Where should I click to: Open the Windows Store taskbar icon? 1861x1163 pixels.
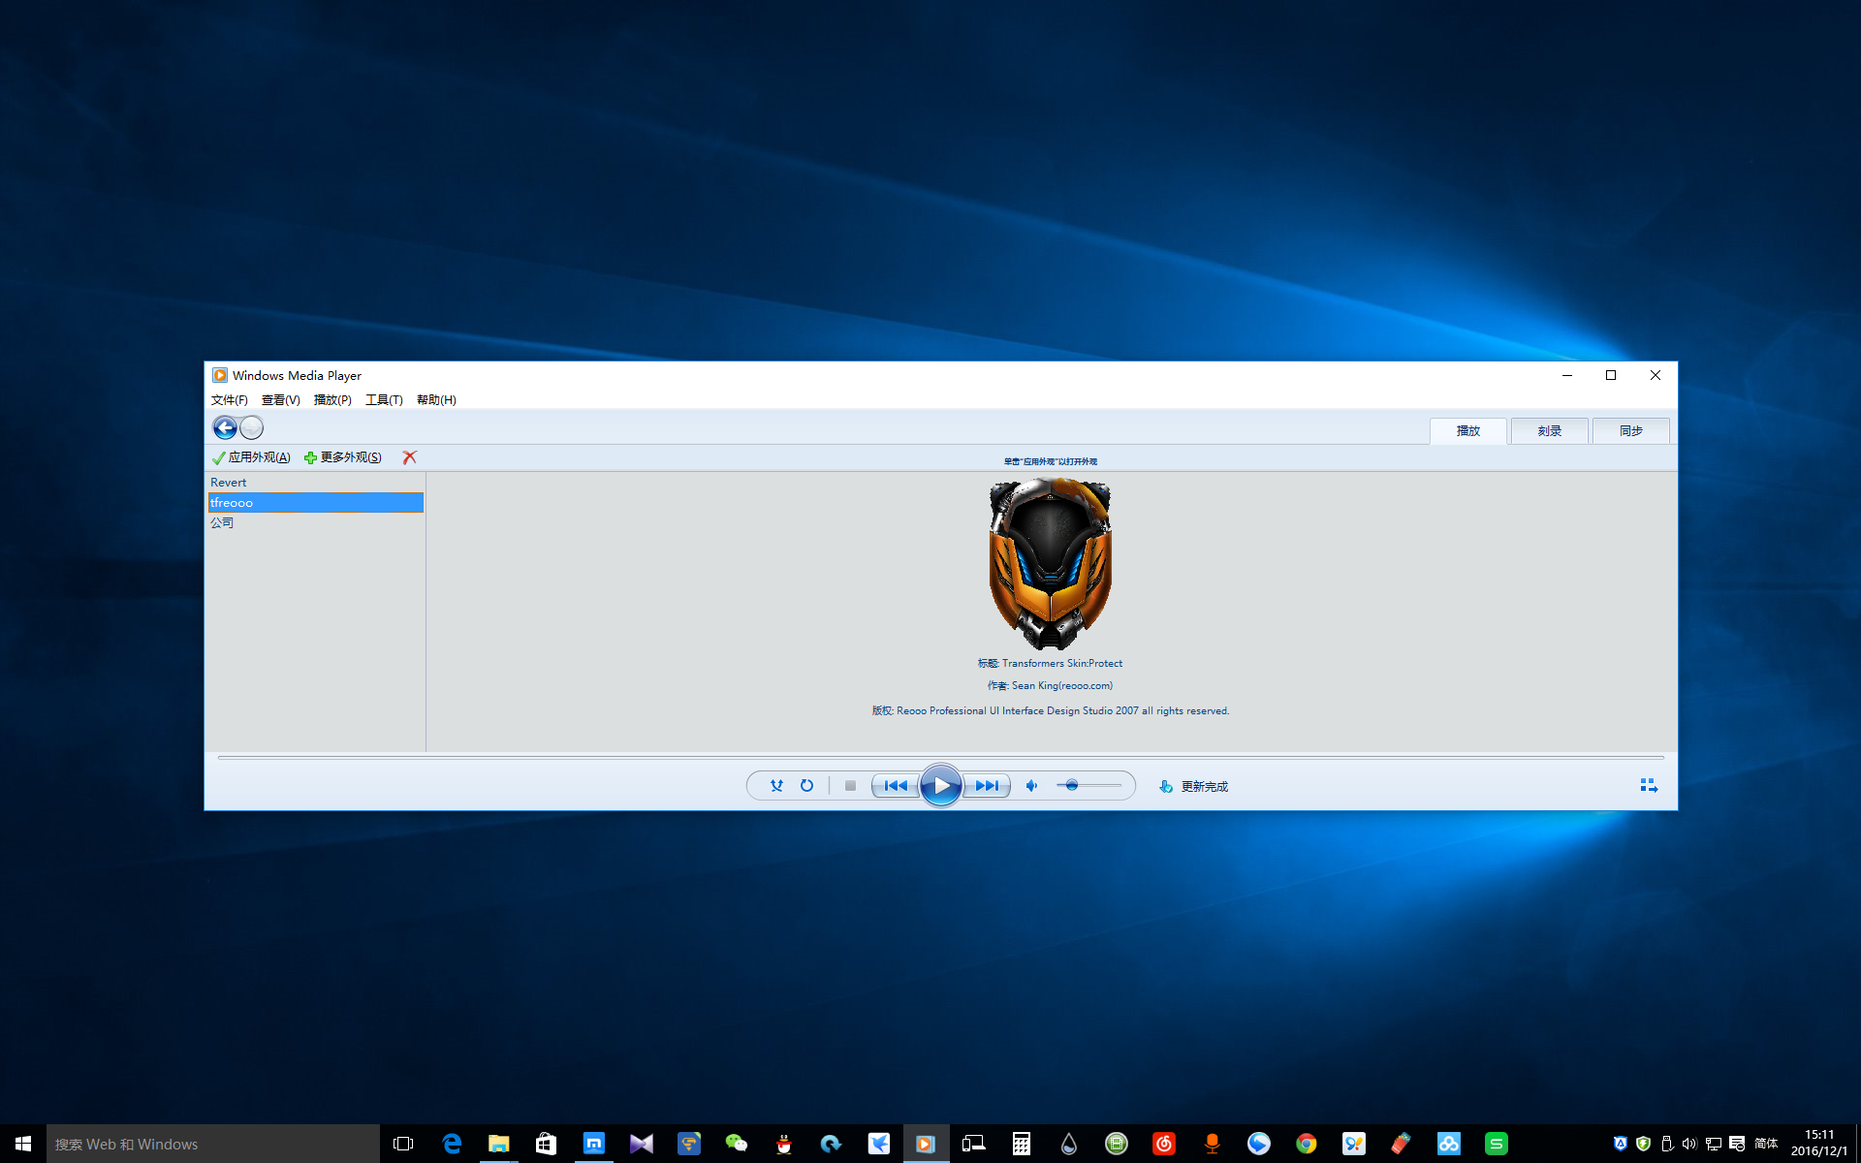click(547, 1144)
